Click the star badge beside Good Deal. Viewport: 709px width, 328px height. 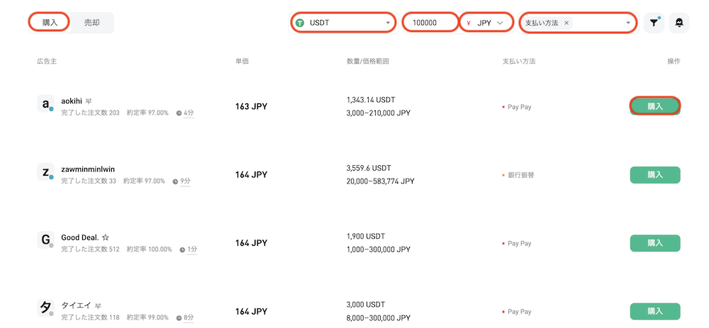[x=106, y=237]
